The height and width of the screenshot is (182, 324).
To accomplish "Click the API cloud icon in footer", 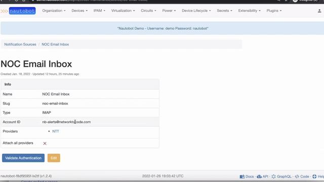I will [259, 176].
